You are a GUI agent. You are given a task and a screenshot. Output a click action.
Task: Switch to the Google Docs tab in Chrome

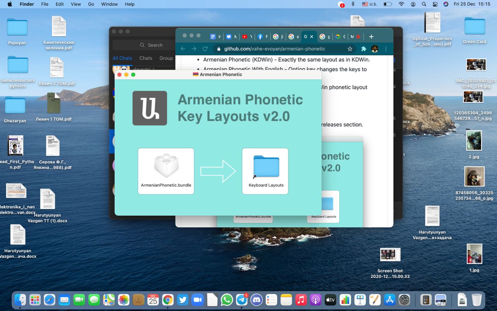coord(215,37)
